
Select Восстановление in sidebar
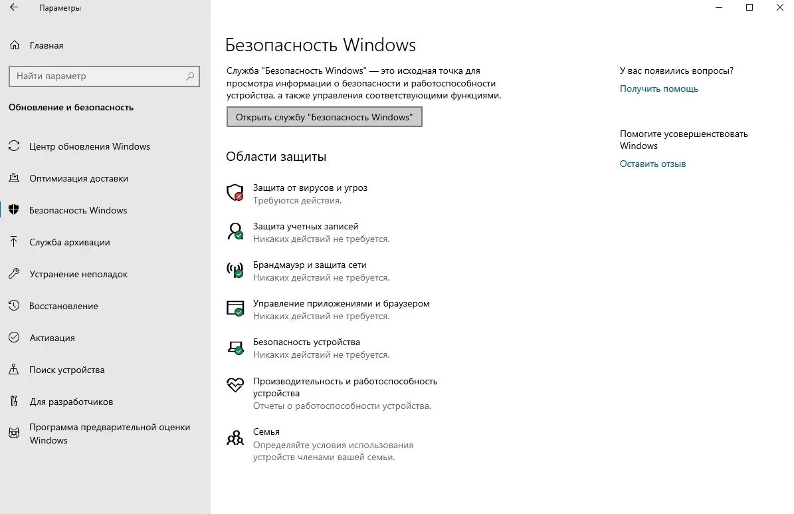tap(63, 306)
